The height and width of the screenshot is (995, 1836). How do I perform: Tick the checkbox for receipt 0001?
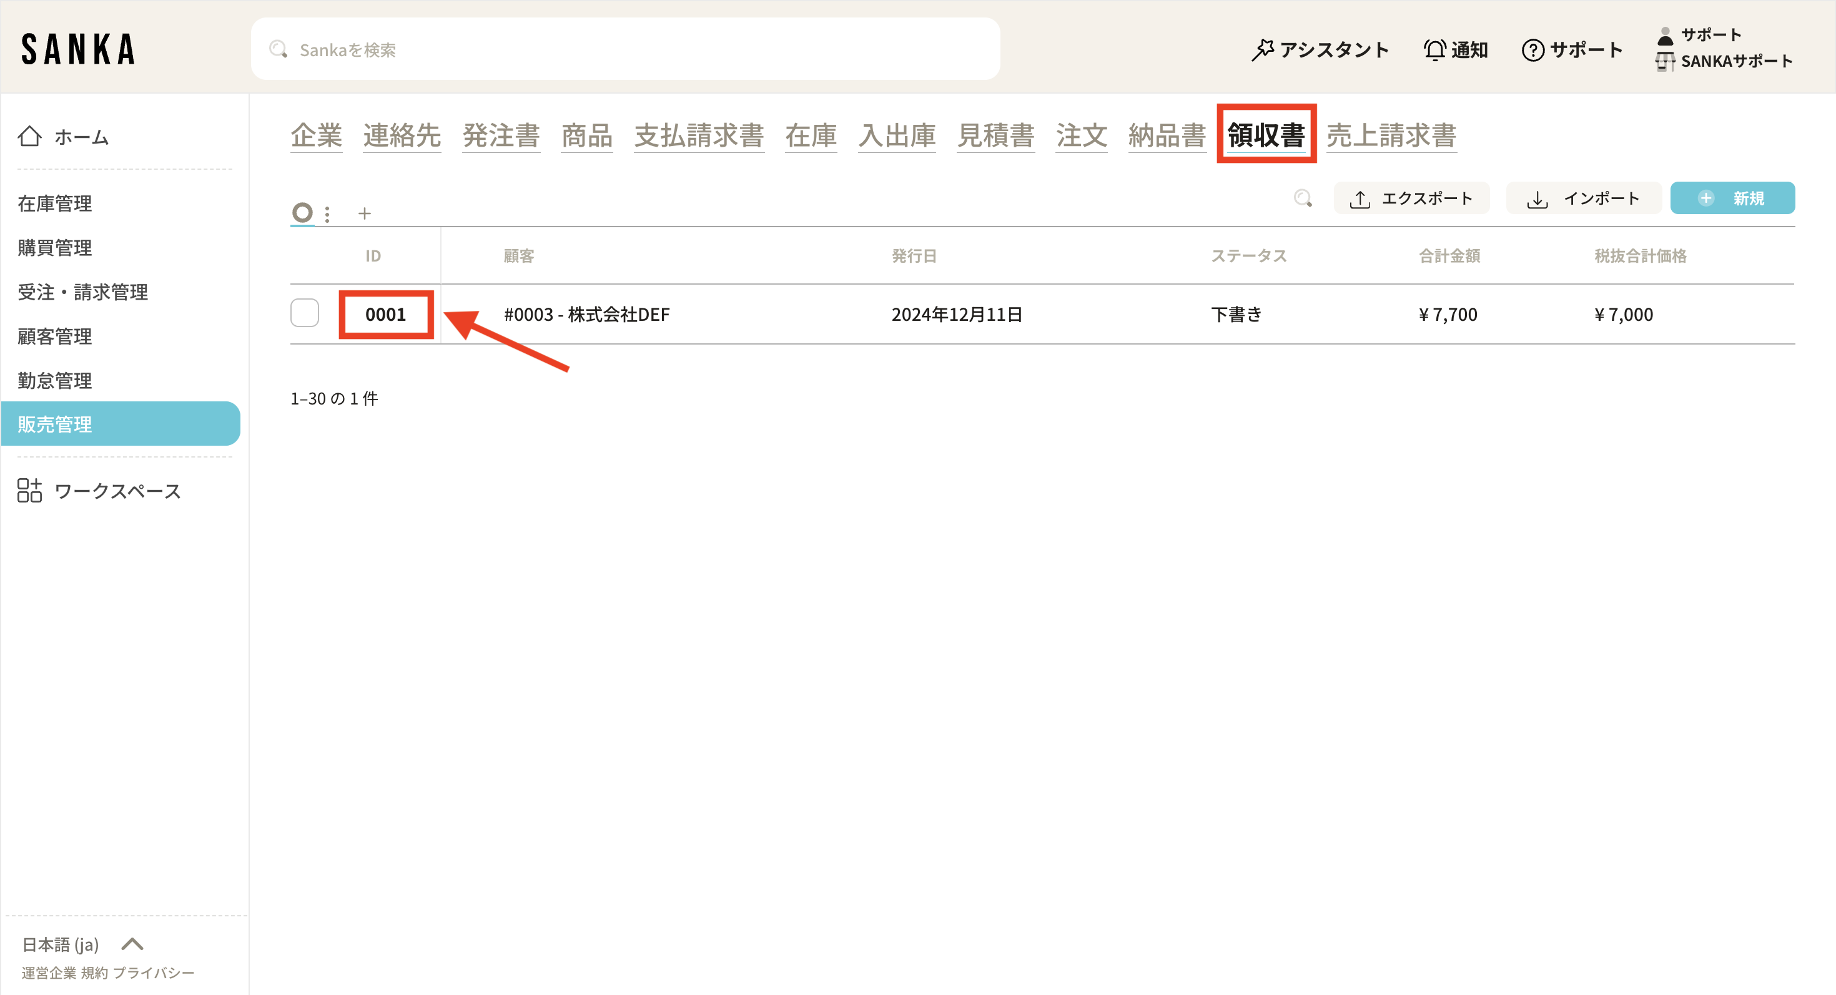pyautogui.click(x=304, y=313)
